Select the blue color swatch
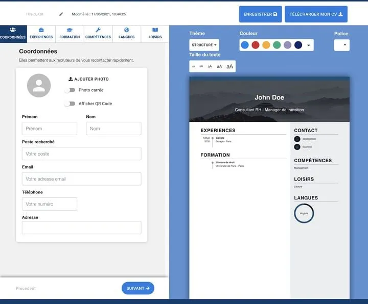This screenshot has width=368, height=304. [245, 45]
